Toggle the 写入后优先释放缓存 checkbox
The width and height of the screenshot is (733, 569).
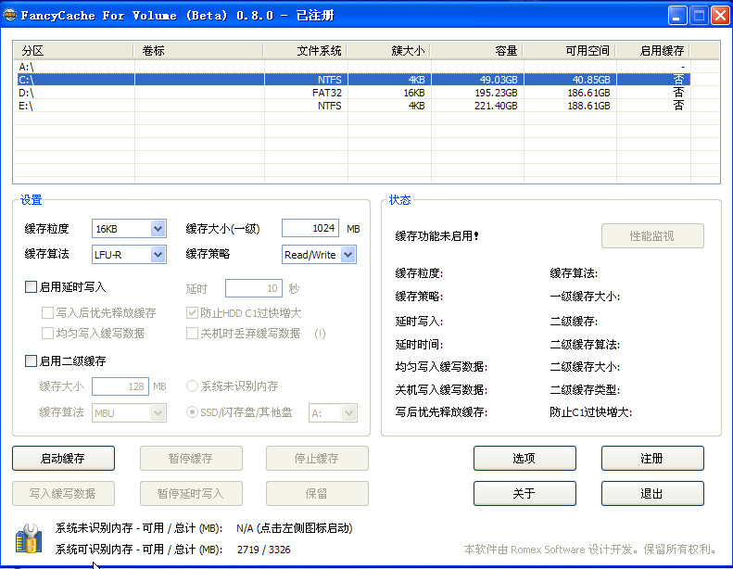click(47, 312)
